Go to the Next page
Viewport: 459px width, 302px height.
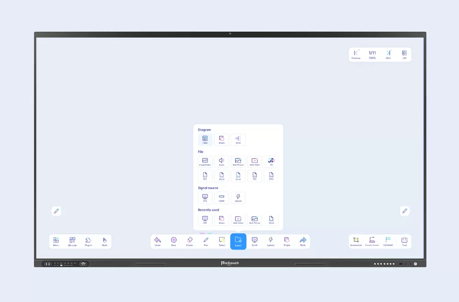[388, 54]
